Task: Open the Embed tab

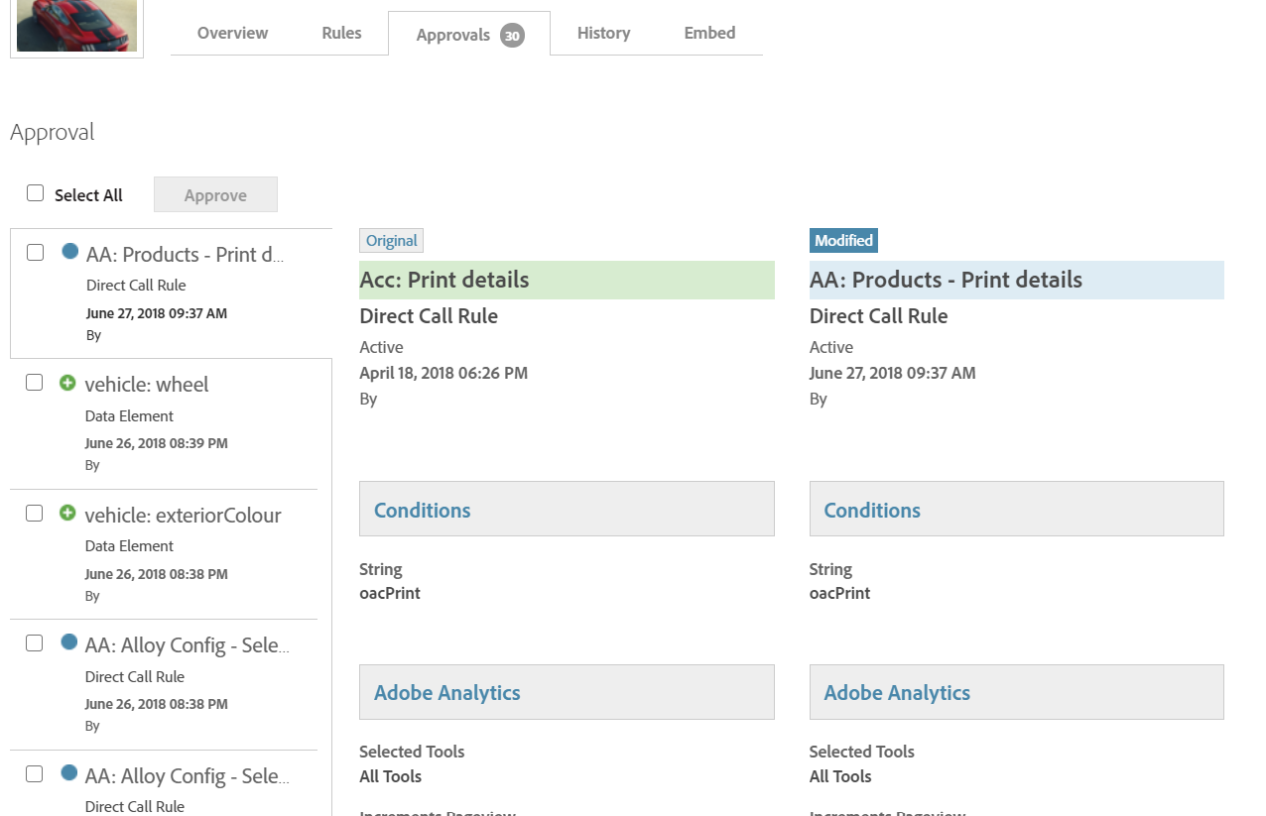Action: 709,32
